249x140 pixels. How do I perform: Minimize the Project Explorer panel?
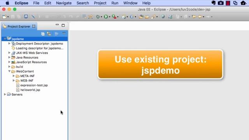57,25
